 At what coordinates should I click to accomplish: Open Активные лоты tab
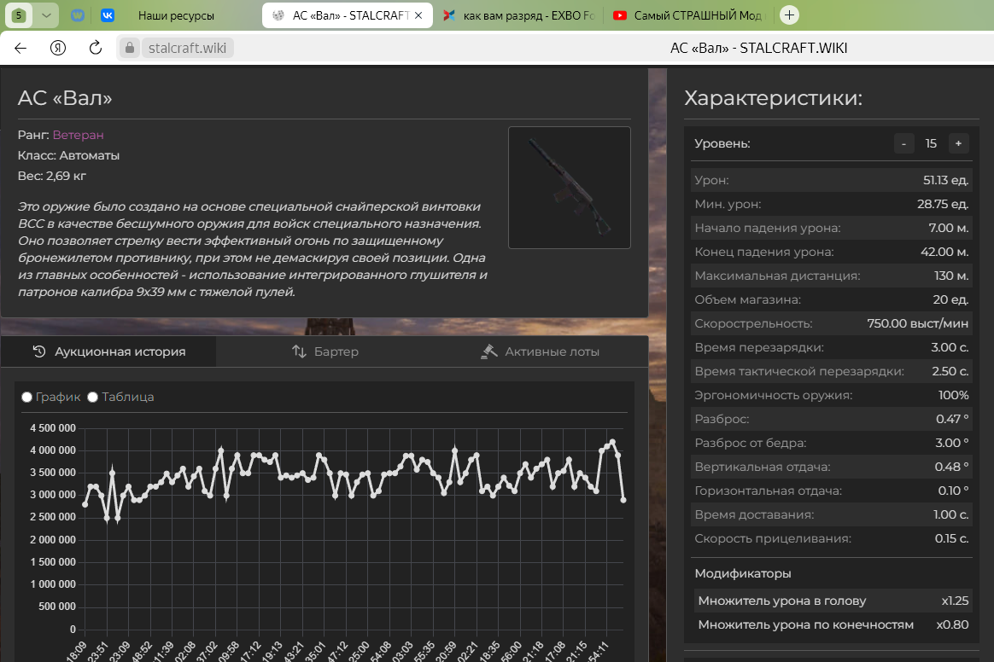click(x=540, y=351)
